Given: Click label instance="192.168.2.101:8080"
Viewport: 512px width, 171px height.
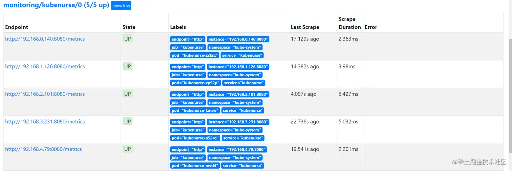Looking at the screenshot, I should point(238,94).
